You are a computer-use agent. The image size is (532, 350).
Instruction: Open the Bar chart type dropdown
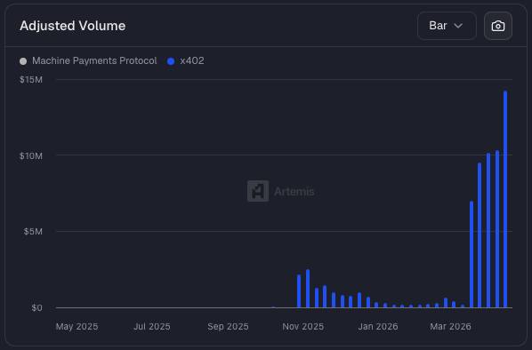point(447,26)
